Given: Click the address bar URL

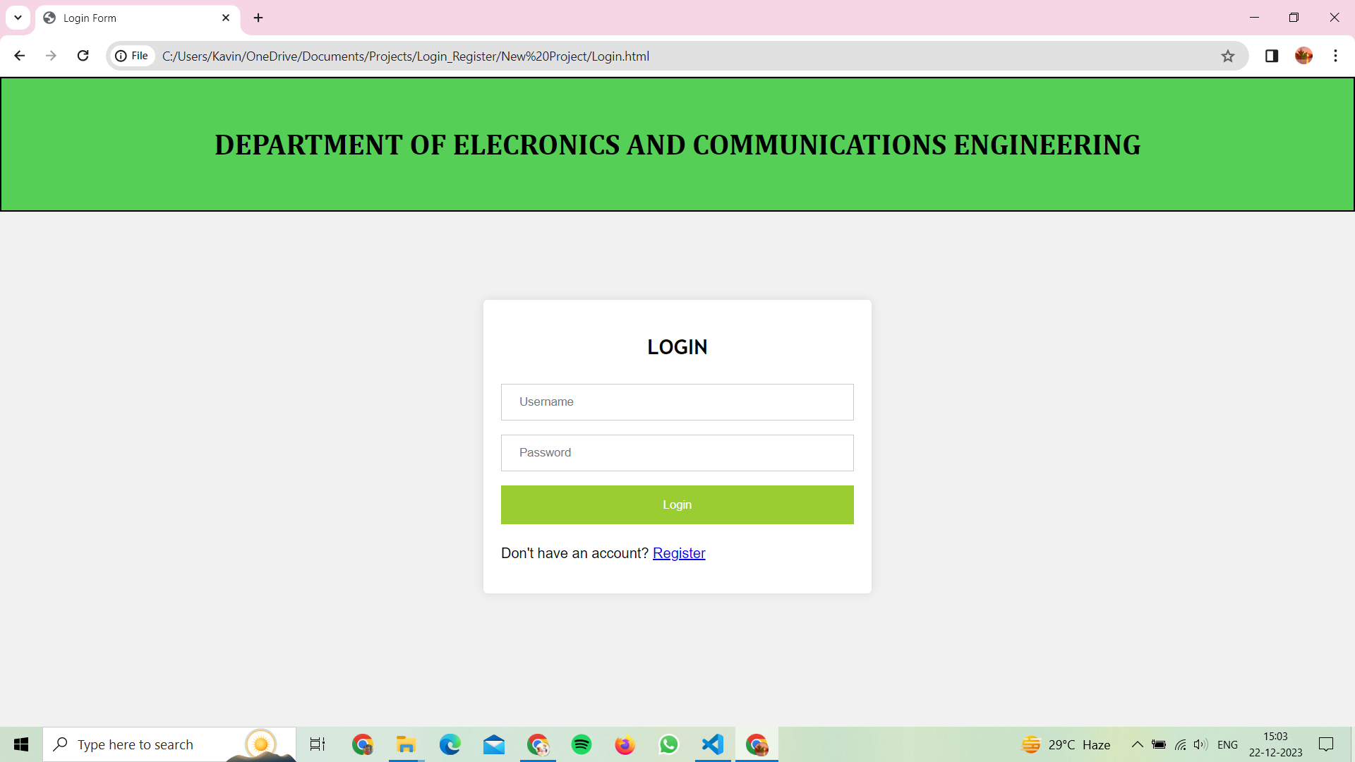Looking at the screenshot, I should click(405, 56).
